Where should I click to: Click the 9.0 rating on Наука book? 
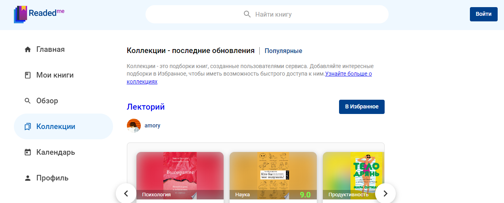(305, 195)
